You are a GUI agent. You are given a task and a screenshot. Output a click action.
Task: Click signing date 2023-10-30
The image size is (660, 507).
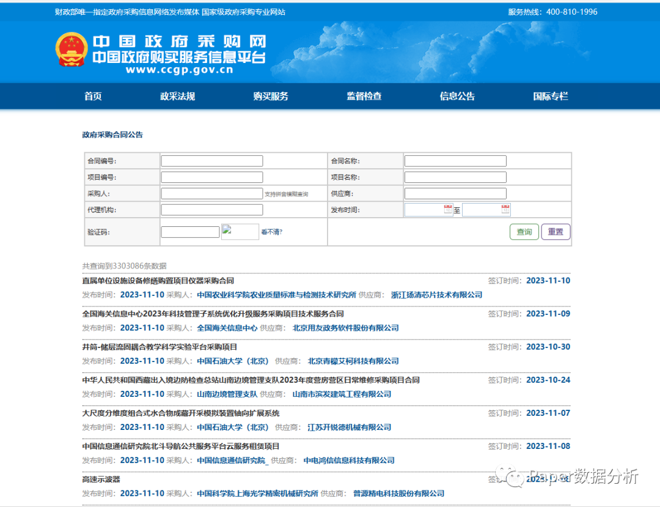click(x=548, y=347)
